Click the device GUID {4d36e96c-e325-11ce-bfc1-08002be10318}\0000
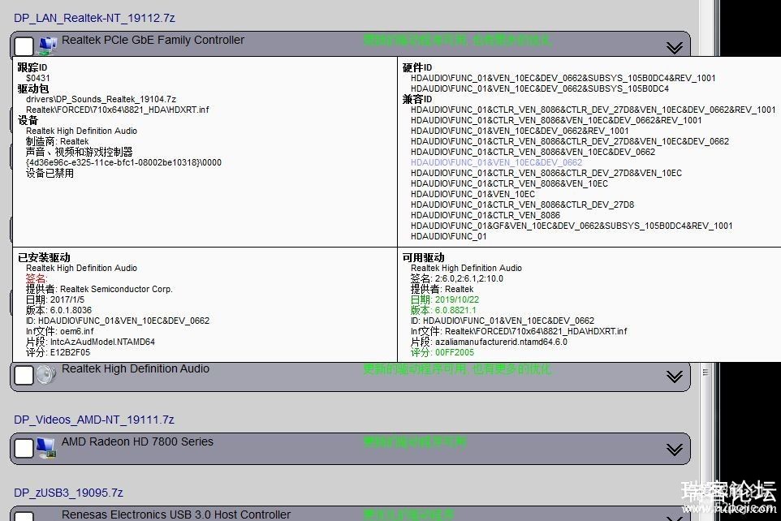The image size is (781, 521). click(x=123, y=162)
